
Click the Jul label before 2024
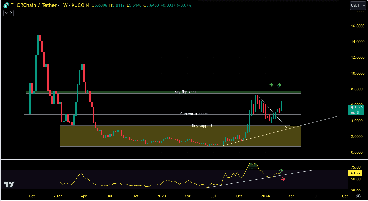click(x=213, y=196)
